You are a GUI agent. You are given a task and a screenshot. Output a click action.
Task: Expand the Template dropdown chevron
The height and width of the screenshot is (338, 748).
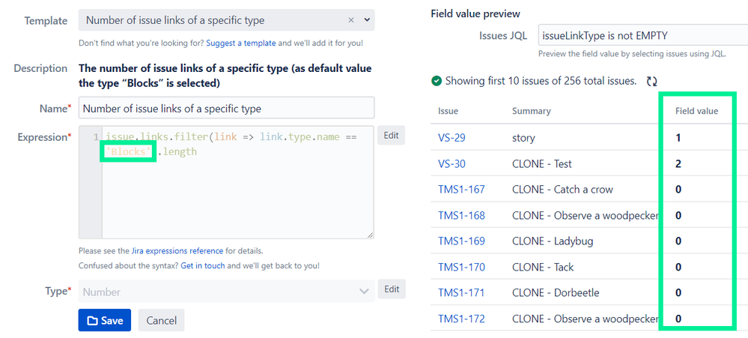click(x=367, y=20)
